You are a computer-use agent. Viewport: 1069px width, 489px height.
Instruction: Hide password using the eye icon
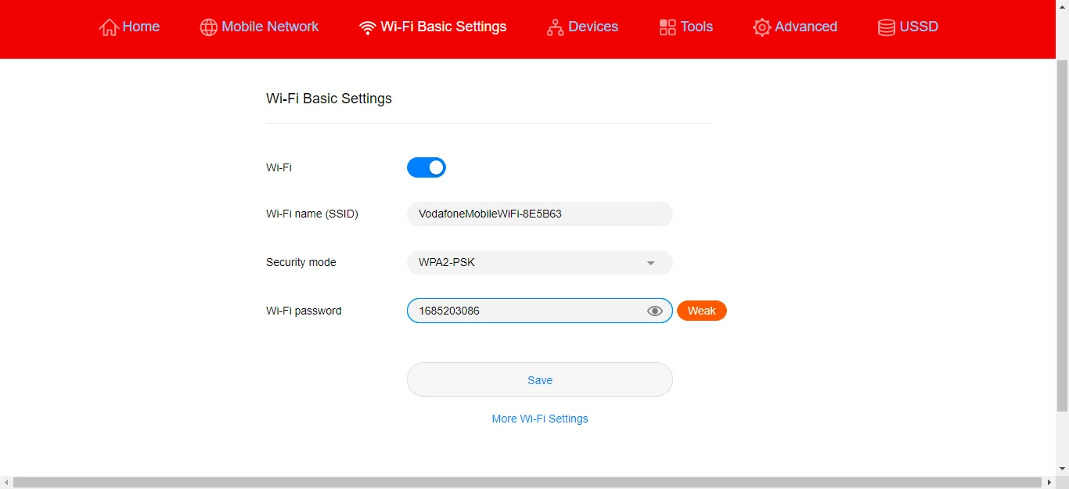[x=655, y=311]
